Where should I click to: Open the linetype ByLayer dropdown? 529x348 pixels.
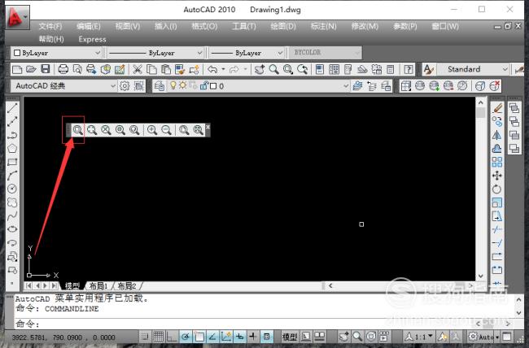click(155, 53)
